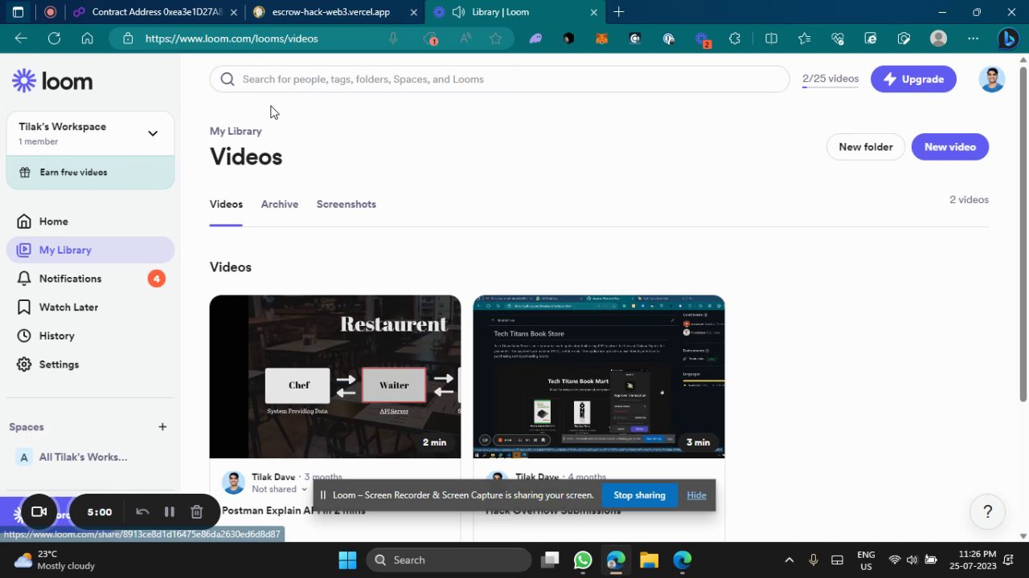This screenshot has width=1029, height=578.
Task: Switch to the Screenshots tab
Action: 346,204
